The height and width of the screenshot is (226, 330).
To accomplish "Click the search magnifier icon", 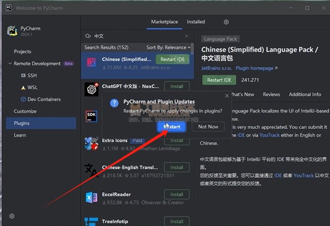I will [88, 36].
